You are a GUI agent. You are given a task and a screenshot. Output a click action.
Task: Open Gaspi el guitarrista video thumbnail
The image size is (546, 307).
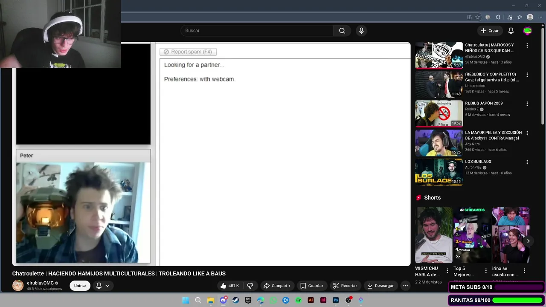(439, 84)
